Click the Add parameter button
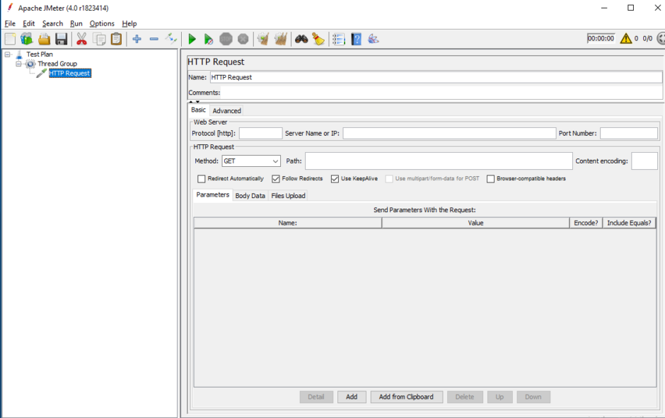Viewport: 665px width, 418px height. [352, 397]
